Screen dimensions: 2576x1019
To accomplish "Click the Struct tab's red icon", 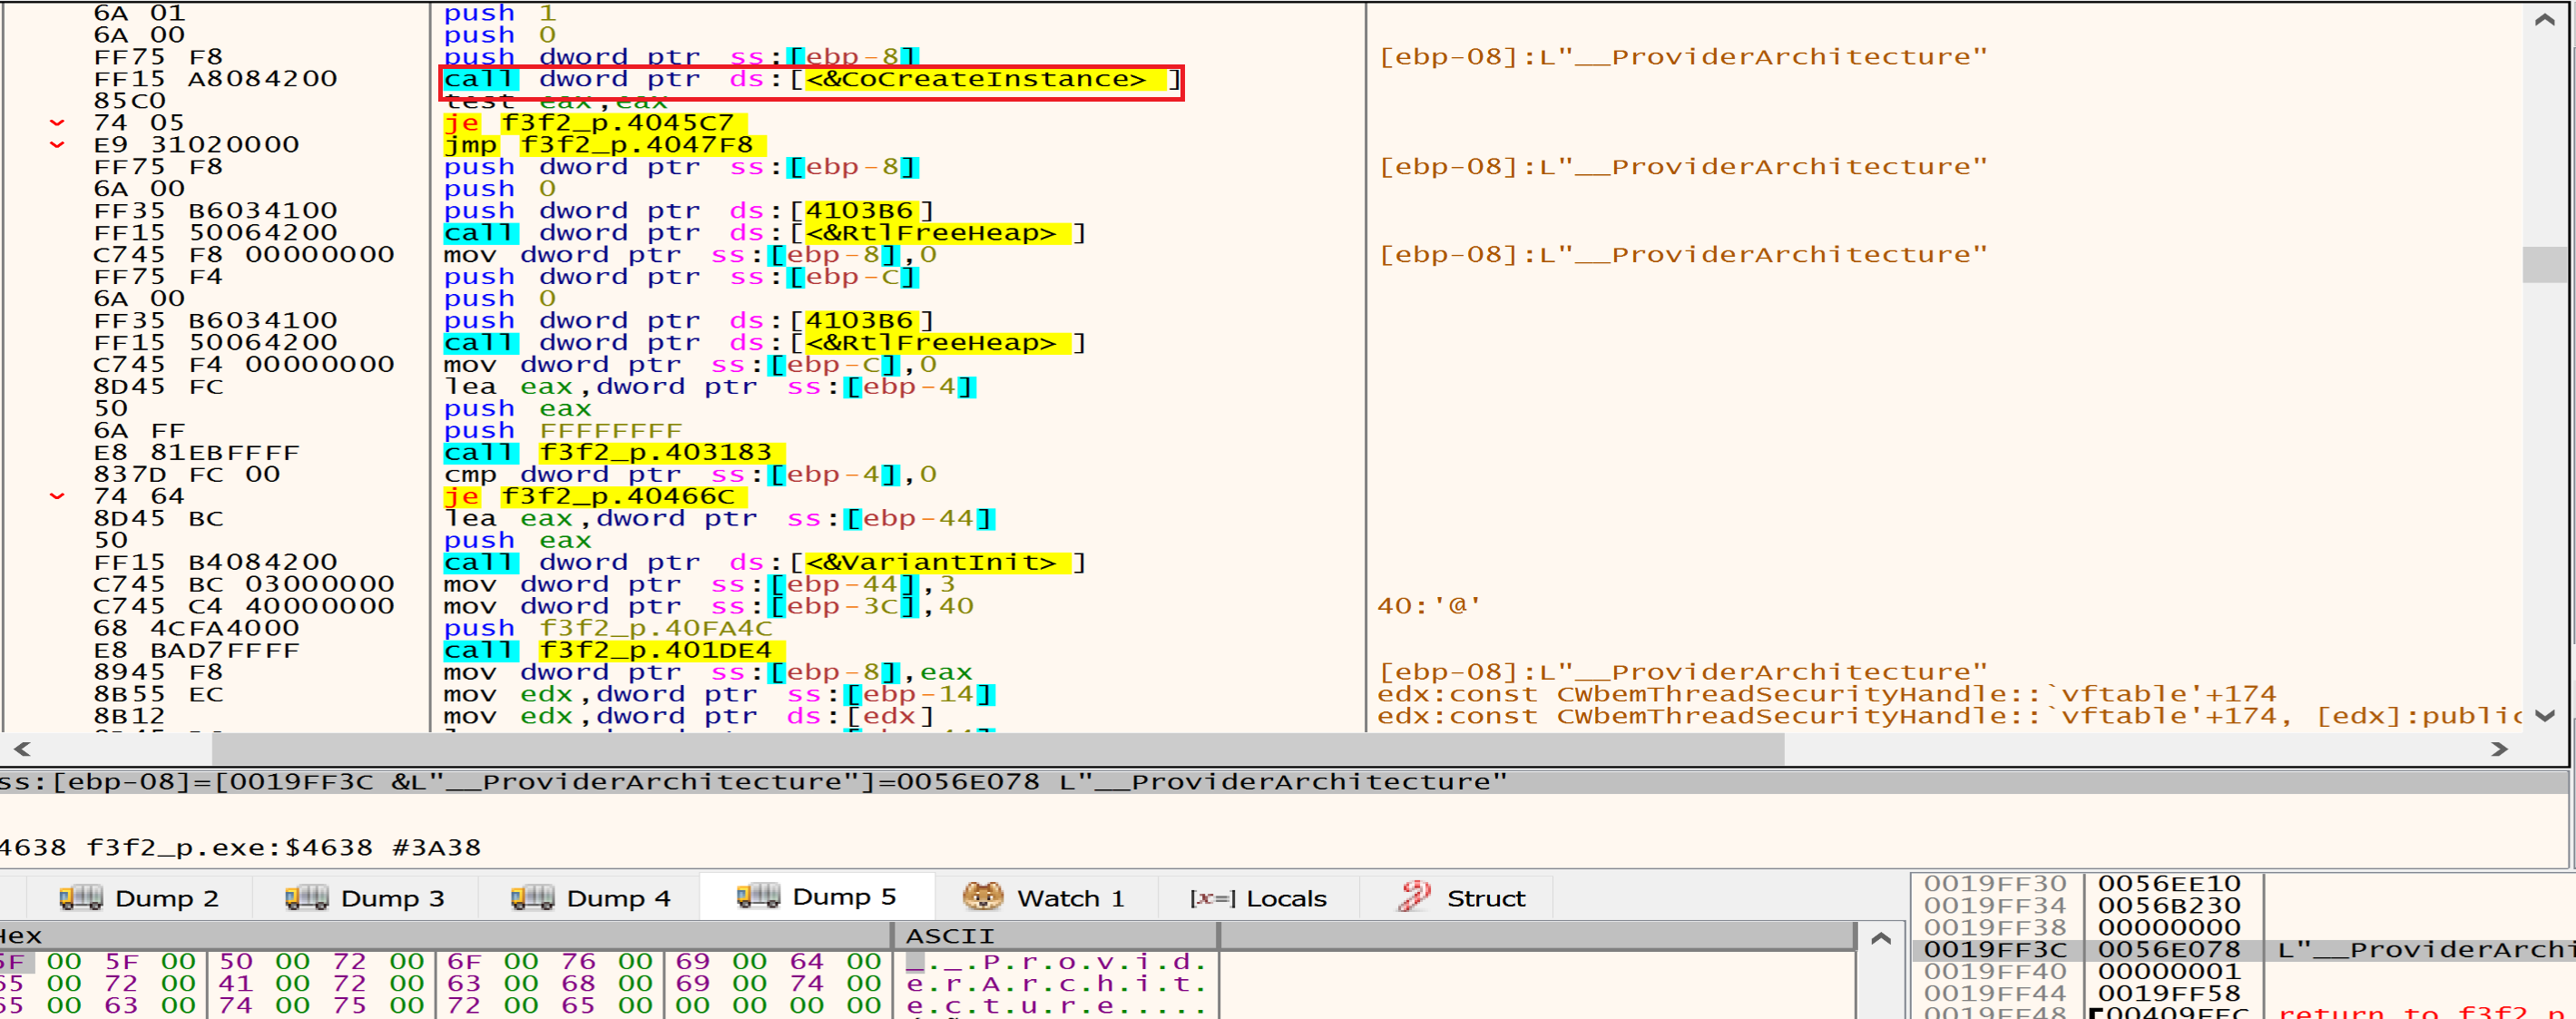I will tap(1414, 896).
